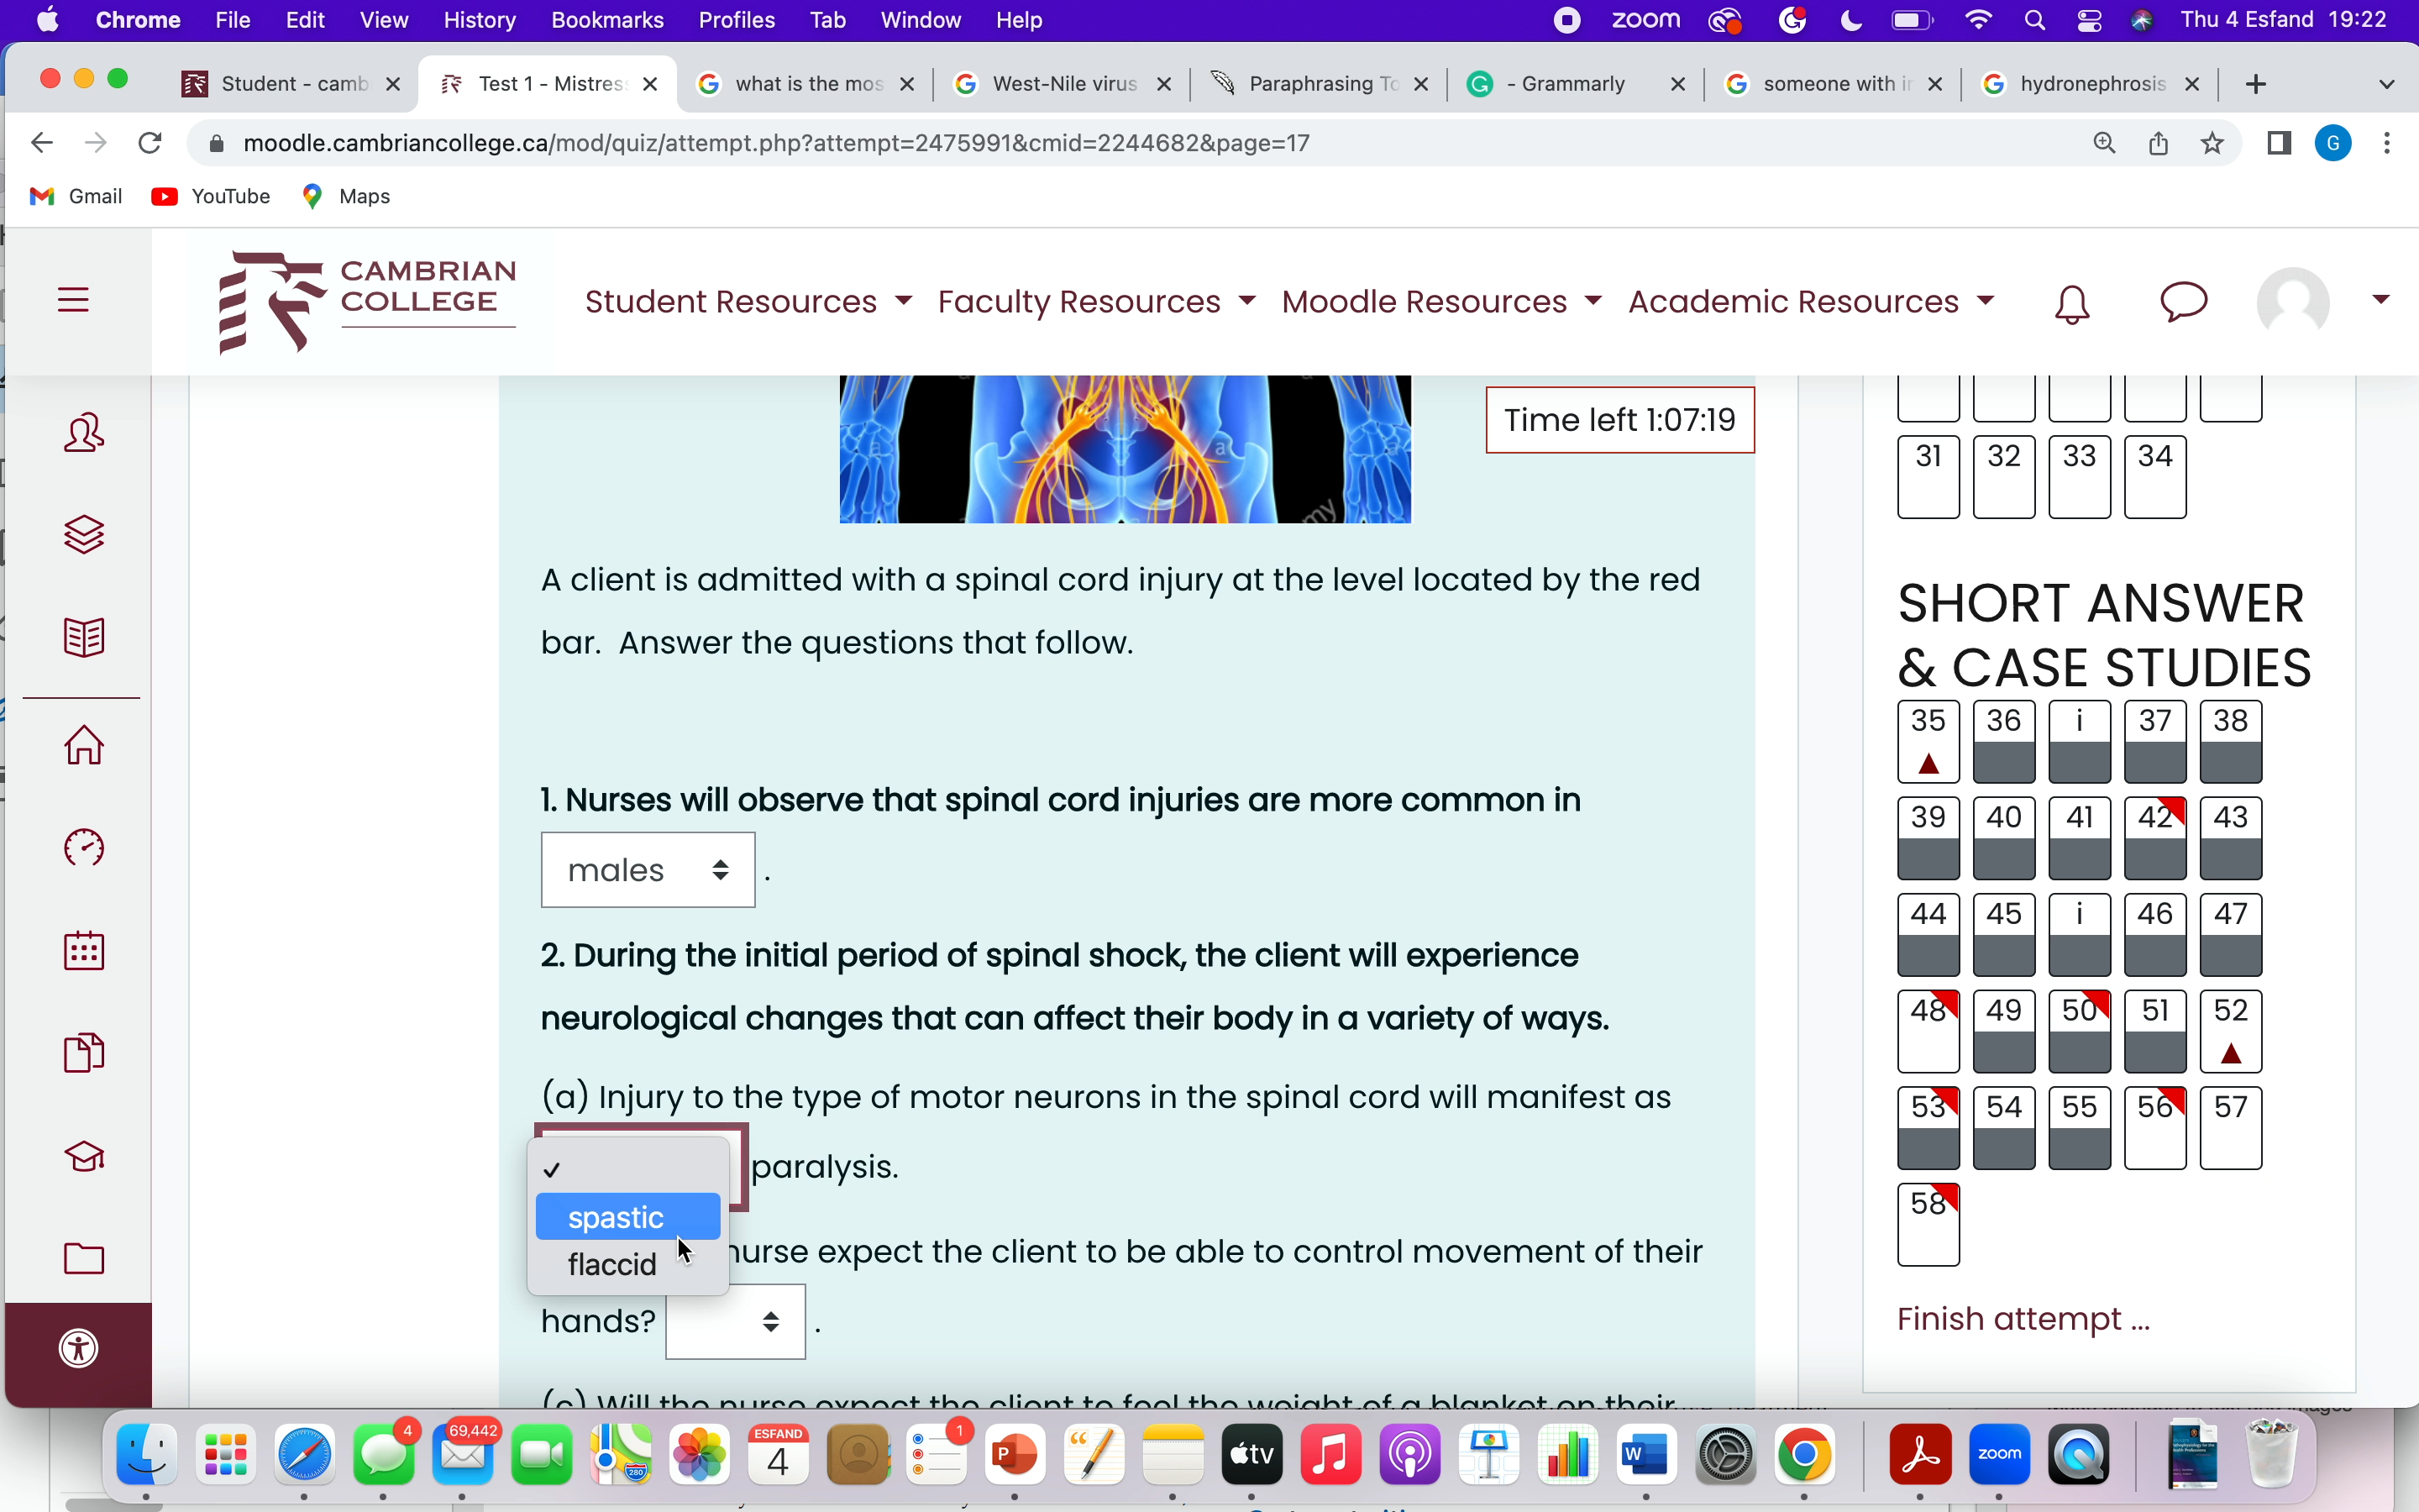Image resolution: width=2419 pixels, height=1512 pixels.
Task: Click the Finish attempt link
Action: (x=2023, y=1318)
